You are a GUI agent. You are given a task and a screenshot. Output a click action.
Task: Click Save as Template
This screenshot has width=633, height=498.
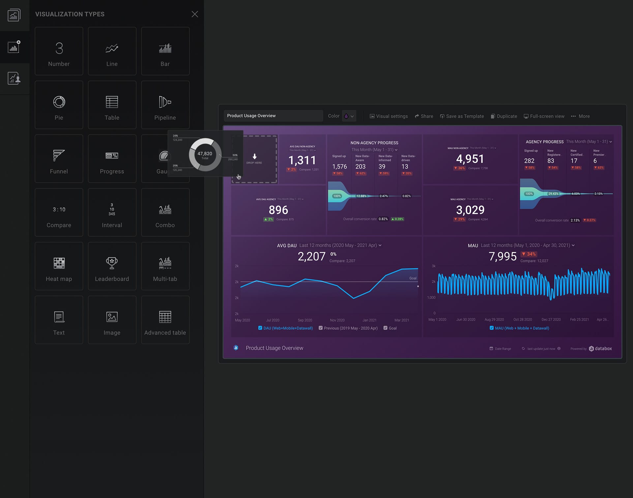point(462,116)
